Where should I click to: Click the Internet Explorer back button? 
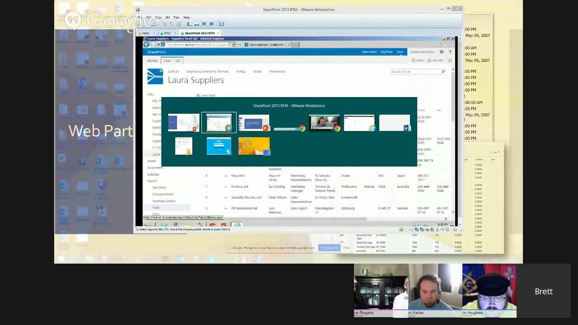[x=146, y=44]
